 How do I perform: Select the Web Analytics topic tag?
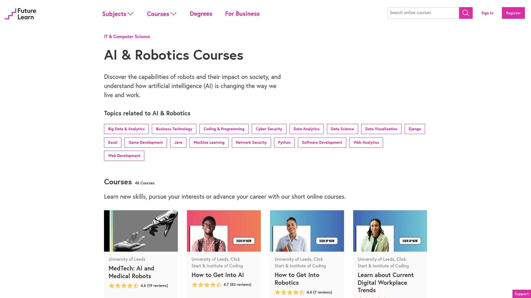pos(366,142)
